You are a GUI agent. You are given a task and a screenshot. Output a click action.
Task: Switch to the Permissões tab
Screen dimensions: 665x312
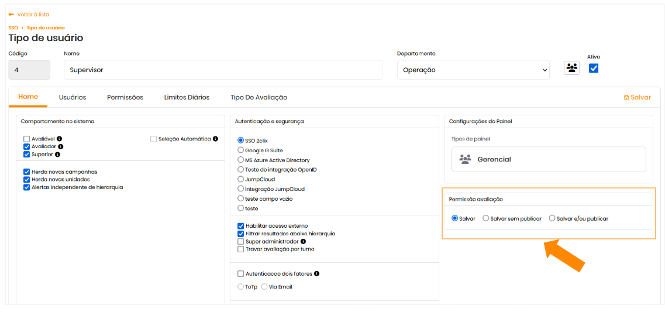(125, 97)
